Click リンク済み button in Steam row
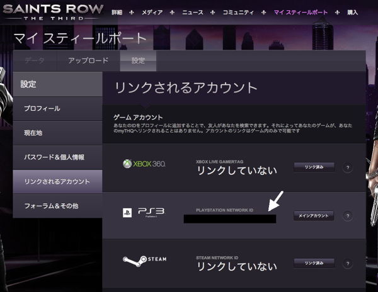 pyautogui.click(x=314, y=263)
